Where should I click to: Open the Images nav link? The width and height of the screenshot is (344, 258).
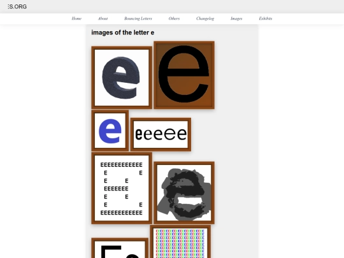(x=236, y=18)
